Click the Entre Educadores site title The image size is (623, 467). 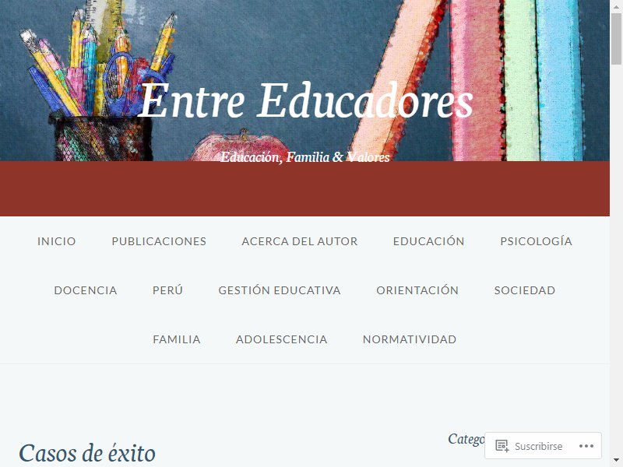305,100
